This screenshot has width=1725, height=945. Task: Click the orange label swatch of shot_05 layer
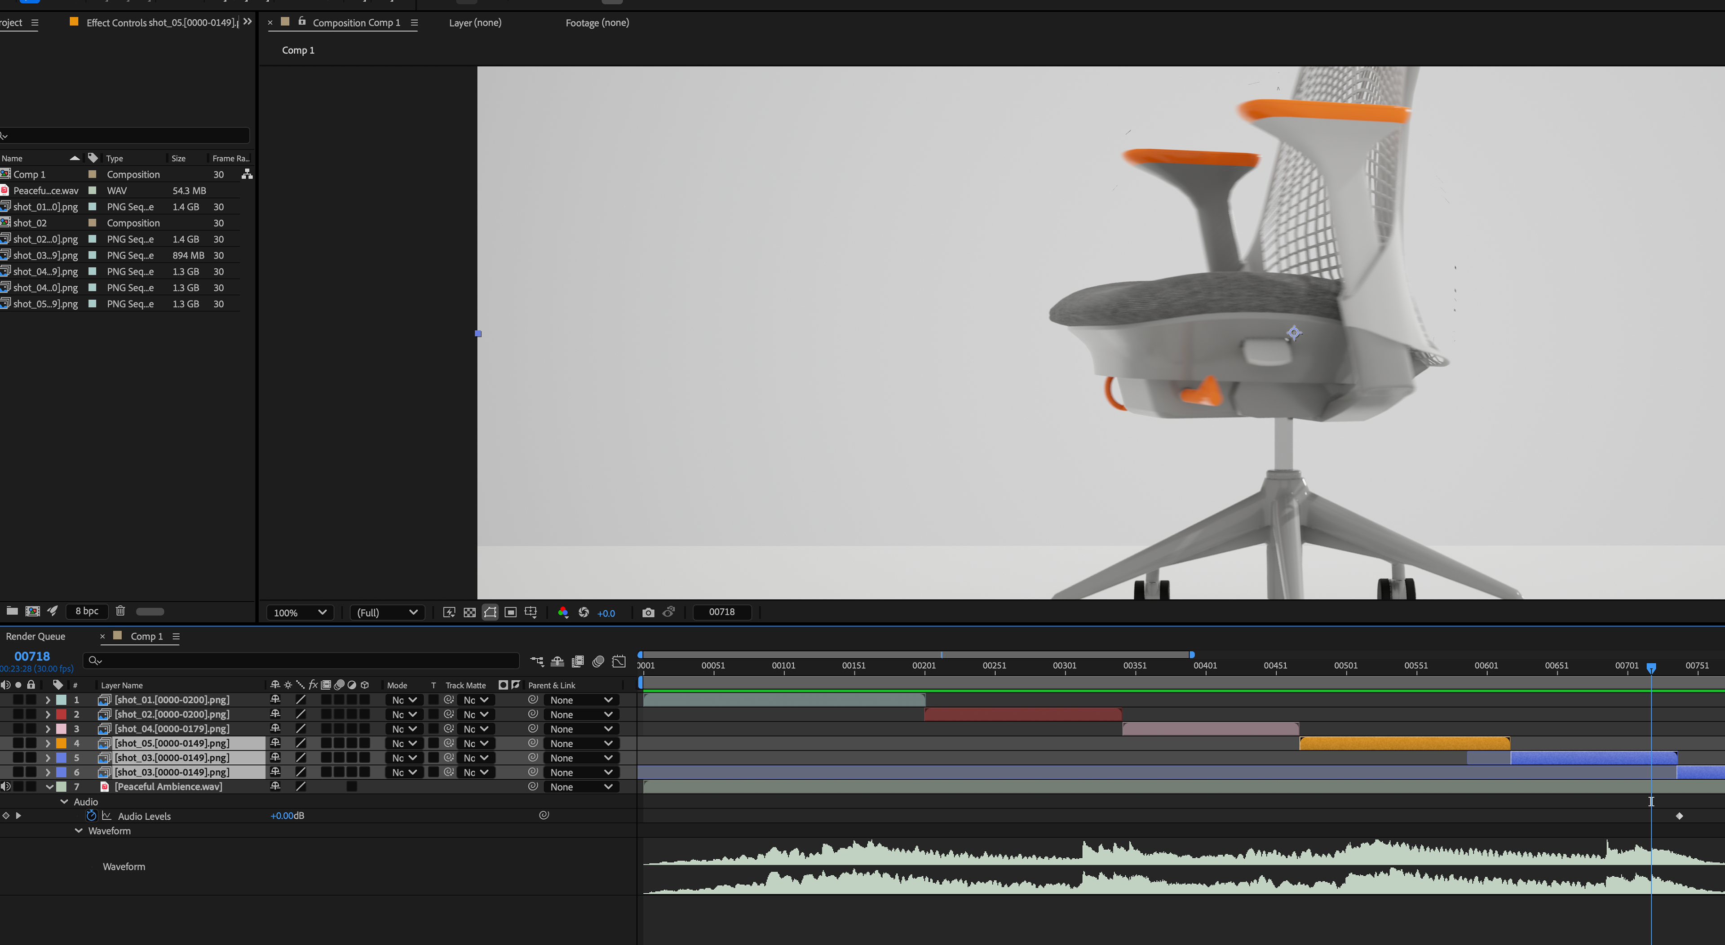click(x=61, y=743)
